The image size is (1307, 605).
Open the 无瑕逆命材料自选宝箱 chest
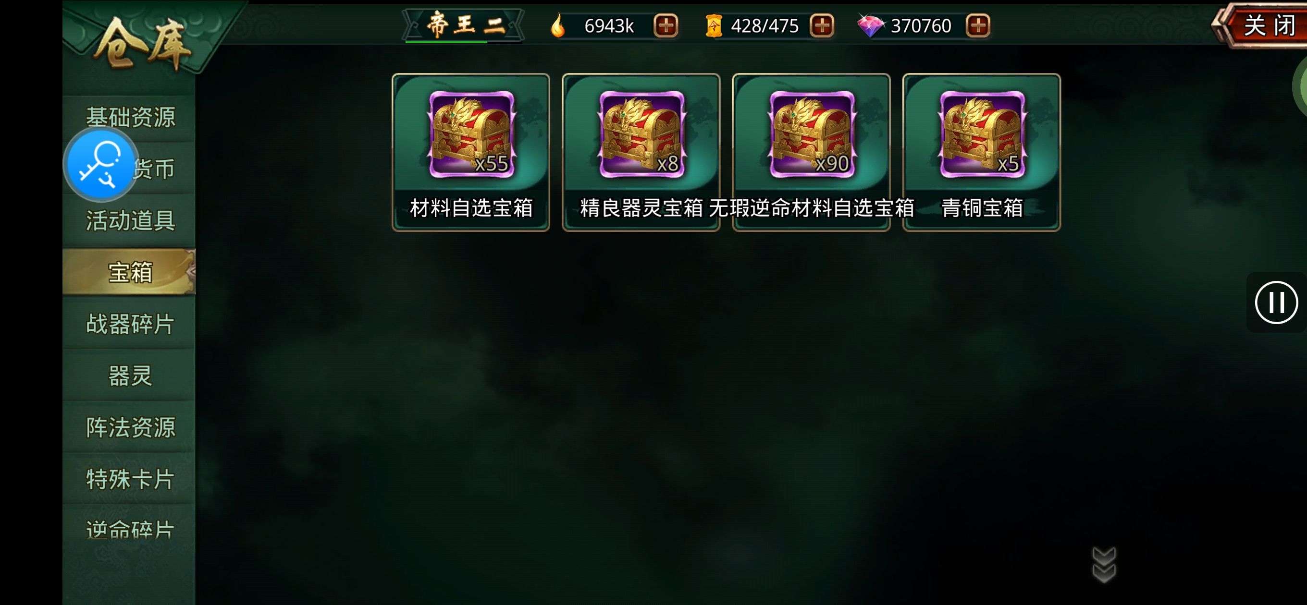point(811,152)
